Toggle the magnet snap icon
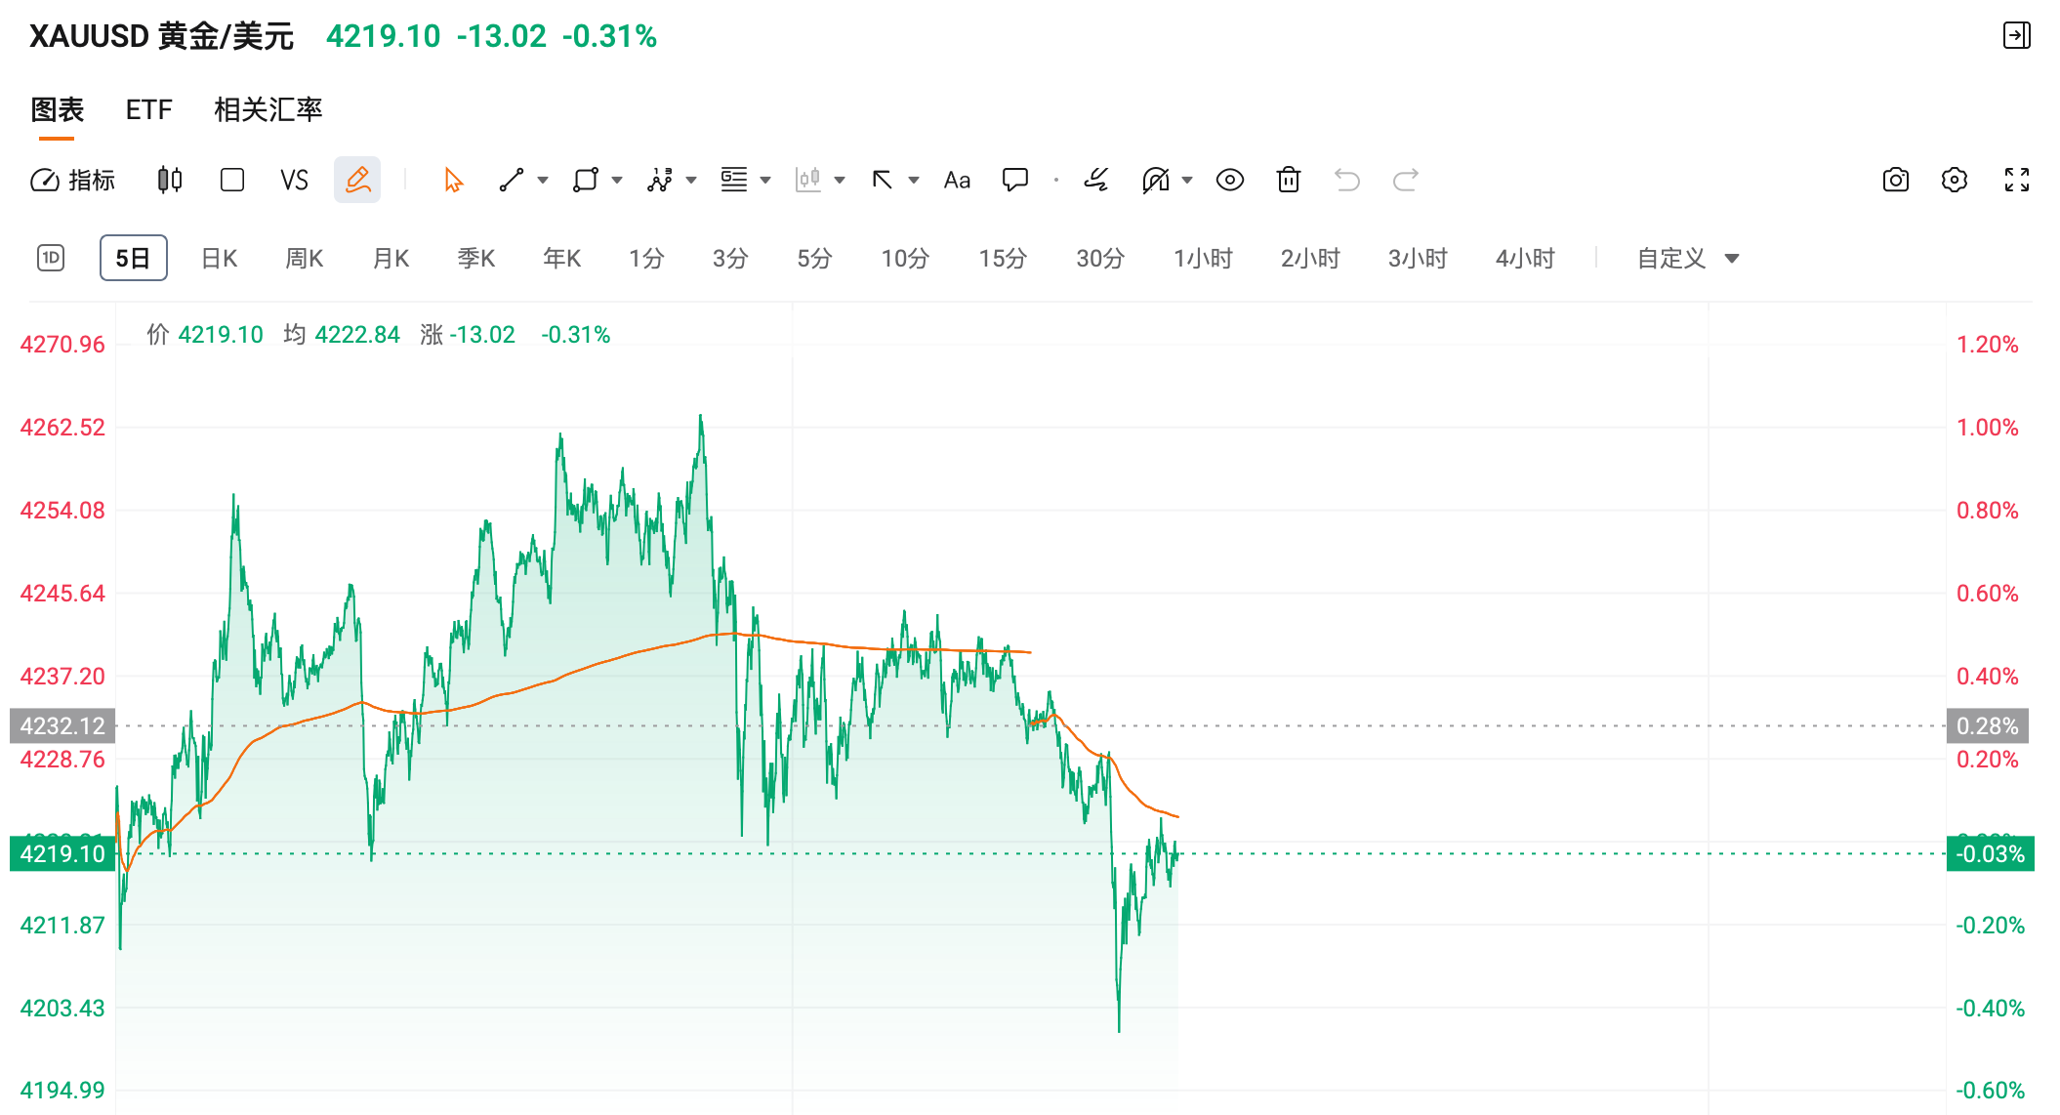 click(1158, 180)
